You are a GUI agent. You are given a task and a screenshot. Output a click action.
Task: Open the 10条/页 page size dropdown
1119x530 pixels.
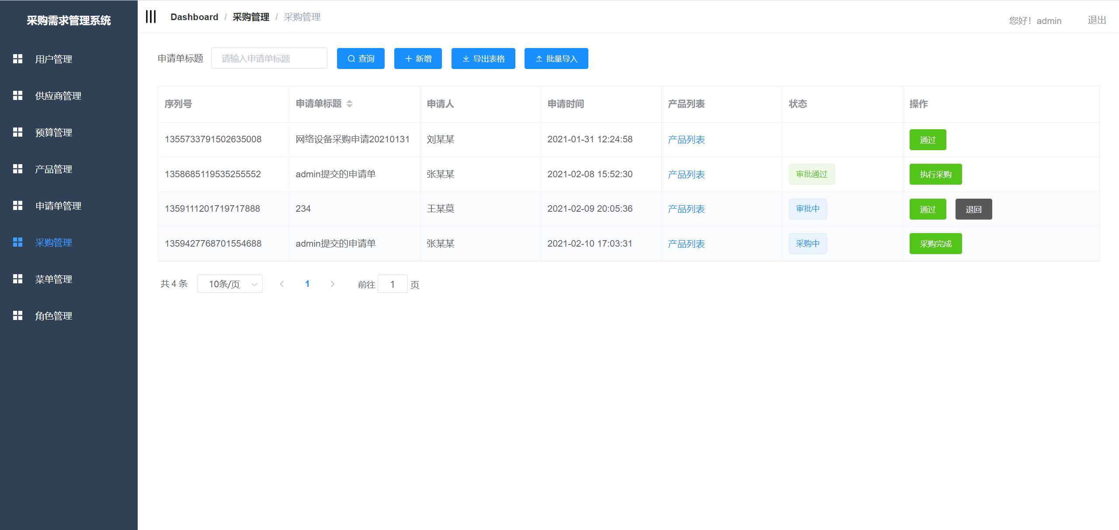229,284
